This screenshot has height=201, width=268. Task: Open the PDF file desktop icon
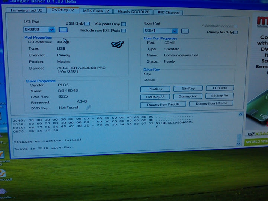3,175
